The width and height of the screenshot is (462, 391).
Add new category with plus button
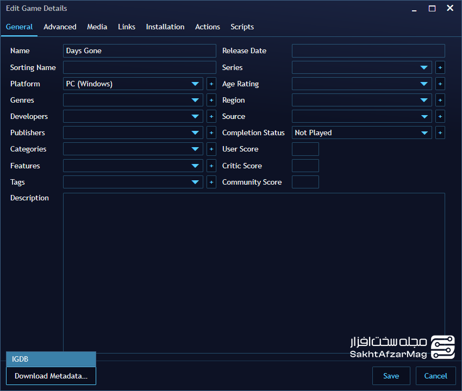point(211,149)
